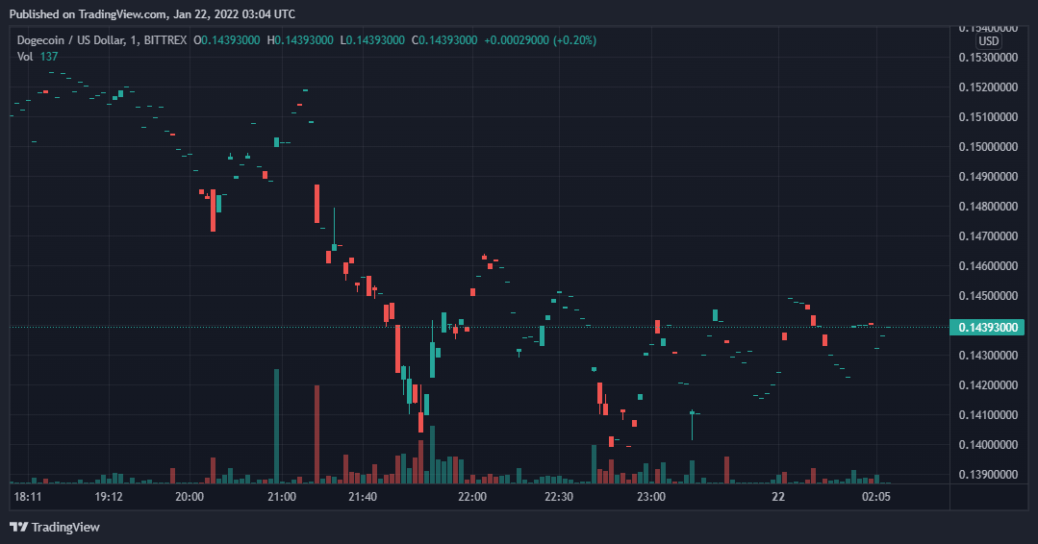This screenshot has width=1038, height=544.
Task: Click the +0.00029000 (+0.20%) change value
Action: [x=540, y=40]
